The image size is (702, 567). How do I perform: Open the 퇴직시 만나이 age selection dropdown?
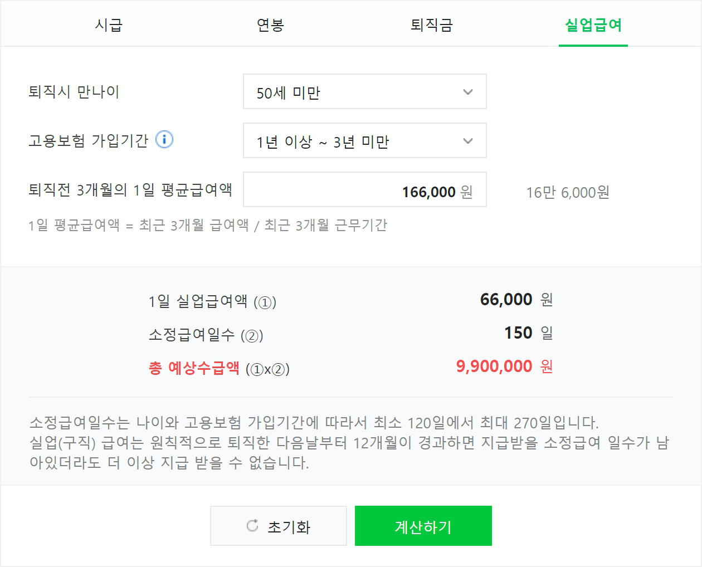click(365, 92)
